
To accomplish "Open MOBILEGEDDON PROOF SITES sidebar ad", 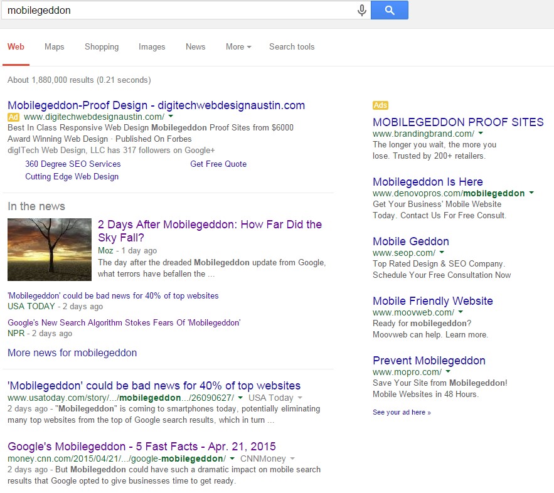I will (x=458, y=122).
